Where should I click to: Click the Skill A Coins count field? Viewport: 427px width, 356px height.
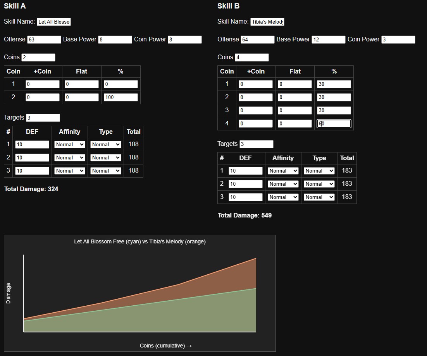point(38,57)
